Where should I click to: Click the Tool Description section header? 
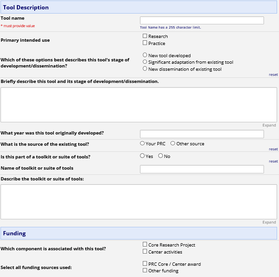[x=139, y=7]
